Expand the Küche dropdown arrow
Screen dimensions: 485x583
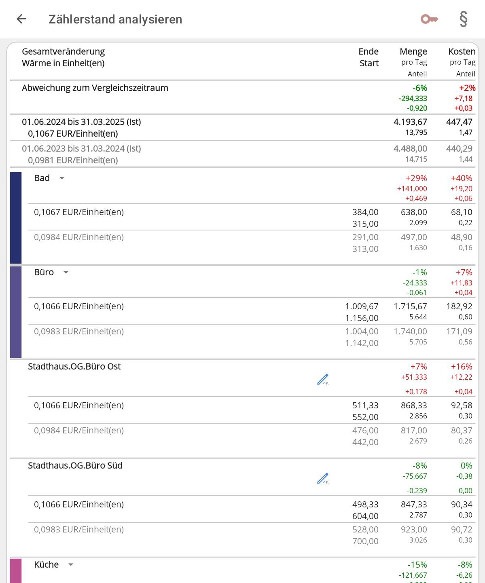click(x=71, y=565)
